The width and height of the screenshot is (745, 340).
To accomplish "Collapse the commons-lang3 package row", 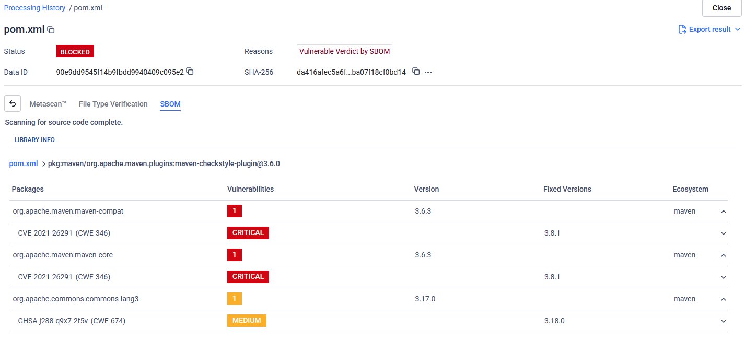I will (x=723, y=299).
